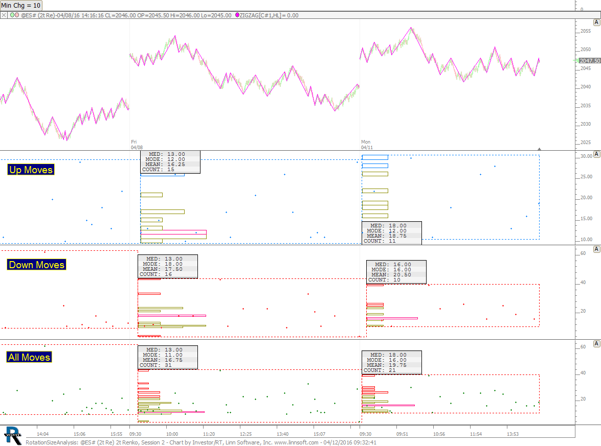This screenshot has width=601, height=446.
Task: Click the A button on the Down Moves pane
Action: point(596,249)
